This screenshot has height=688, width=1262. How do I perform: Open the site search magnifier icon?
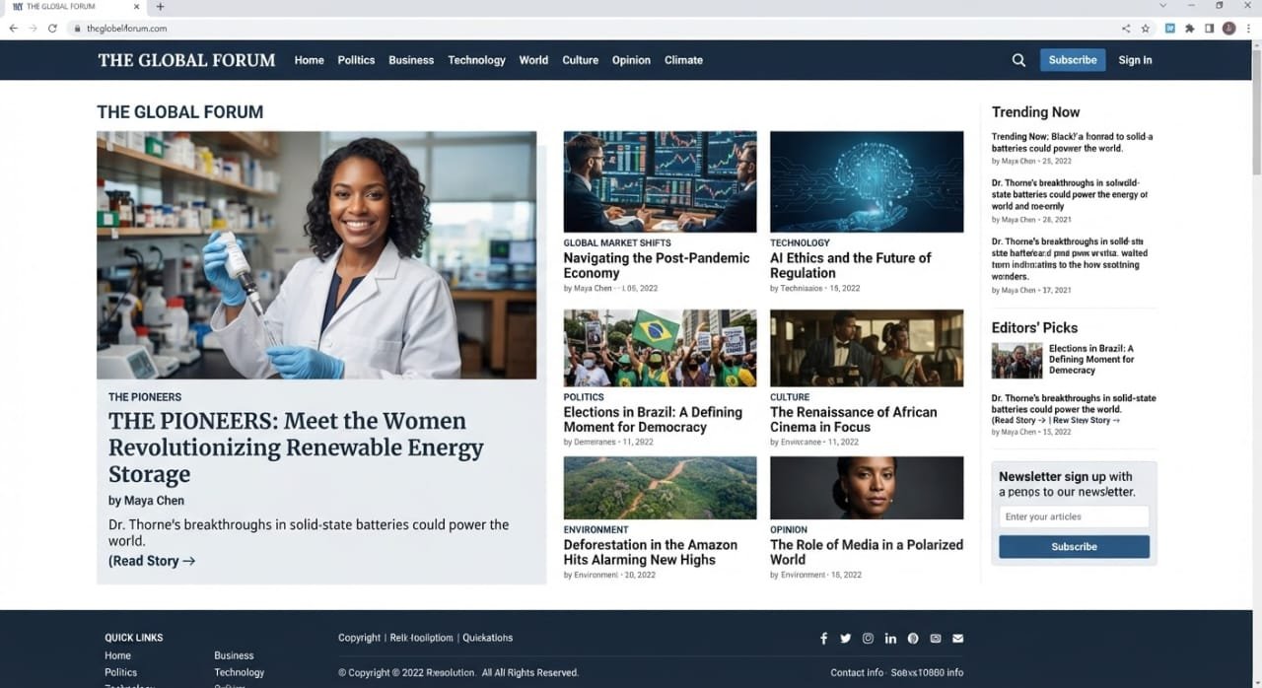(x=1018, y=60)
